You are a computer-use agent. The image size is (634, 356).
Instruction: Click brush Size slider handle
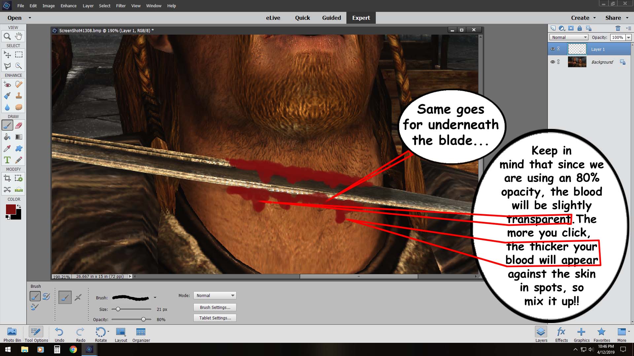tap(118, 309)
